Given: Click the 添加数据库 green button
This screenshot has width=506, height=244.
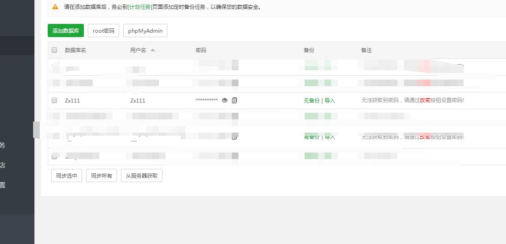Looking at the screenshot, I should pyautogui.click(x=66, y=31).
